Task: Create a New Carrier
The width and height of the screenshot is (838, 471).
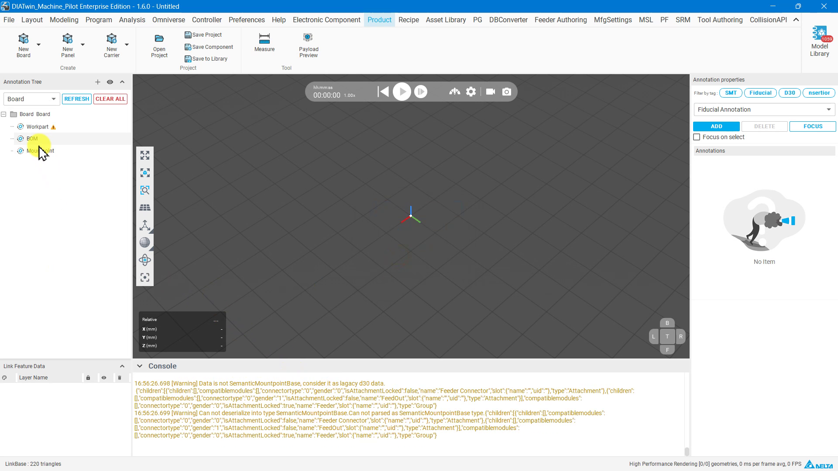Action: click(x=111, y=45)
